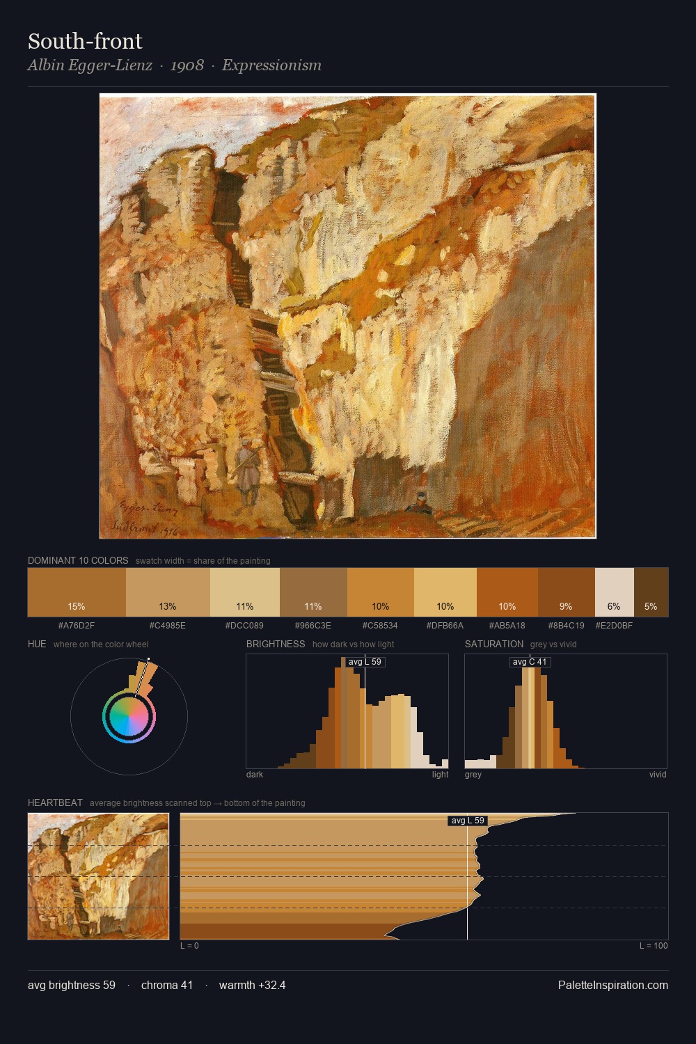696x1044 pixels.
Task: Click hex label '#C4985E'
Action: click(x=168, y=625)
